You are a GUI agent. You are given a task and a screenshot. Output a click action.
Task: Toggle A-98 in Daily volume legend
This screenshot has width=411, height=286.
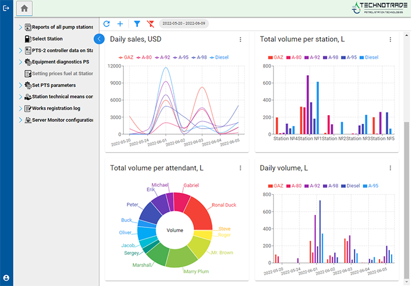click(x=331, y=186)
